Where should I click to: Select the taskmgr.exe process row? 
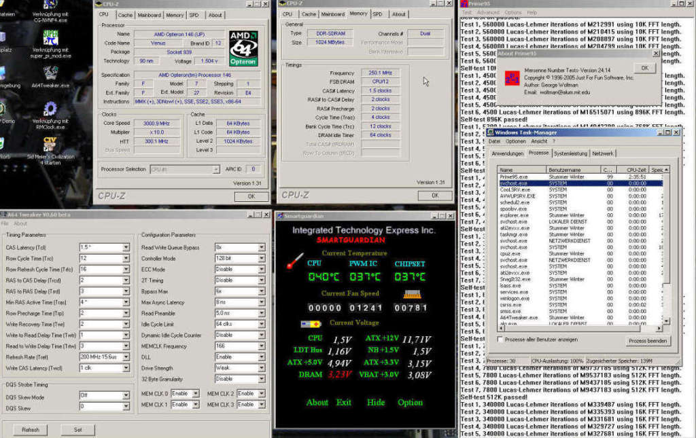[x=580, y=234]
